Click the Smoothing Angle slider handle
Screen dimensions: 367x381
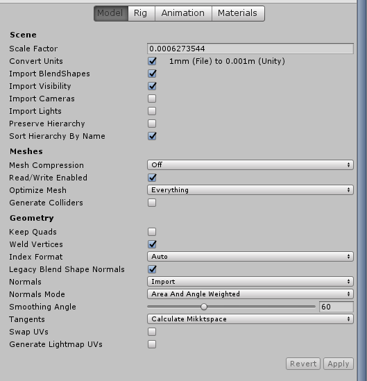[204, 307]
